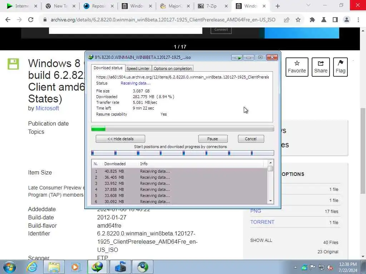Open the Windows Start menu
The width and height of the screenshot is (366, 274).
(10, 267)
